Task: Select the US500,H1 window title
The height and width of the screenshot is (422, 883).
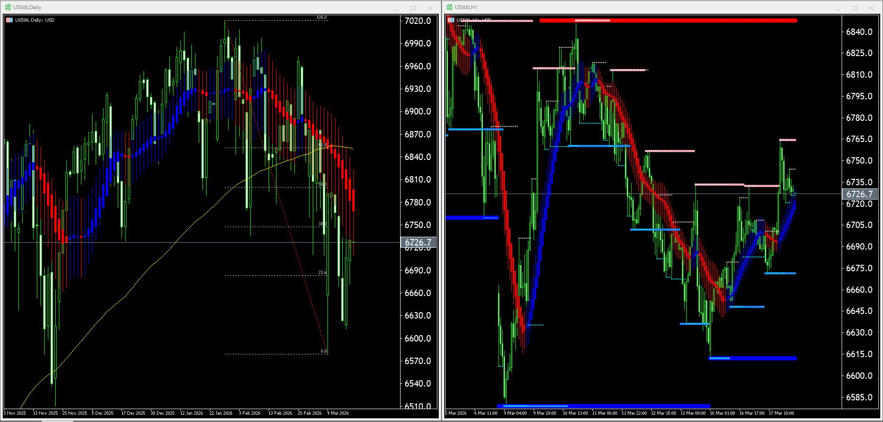Action: coord(466,7)
